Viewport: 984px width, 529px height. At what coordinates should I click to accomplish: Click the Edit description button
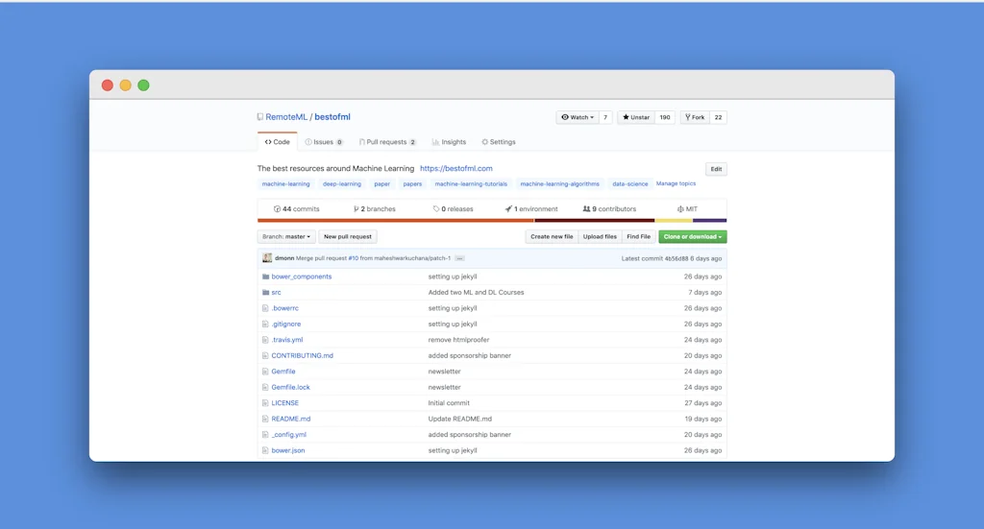pyautogui.click(x=716, y=169)
